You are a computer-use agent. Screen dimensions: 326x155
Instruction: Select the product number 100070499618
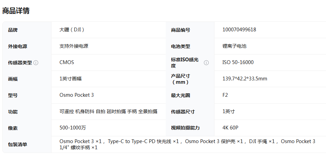(239, 30)
